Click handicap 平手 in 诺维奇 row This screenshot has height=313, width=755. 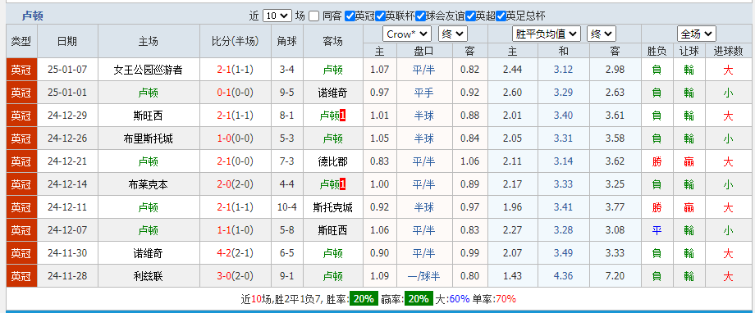(x=423, y=93)
